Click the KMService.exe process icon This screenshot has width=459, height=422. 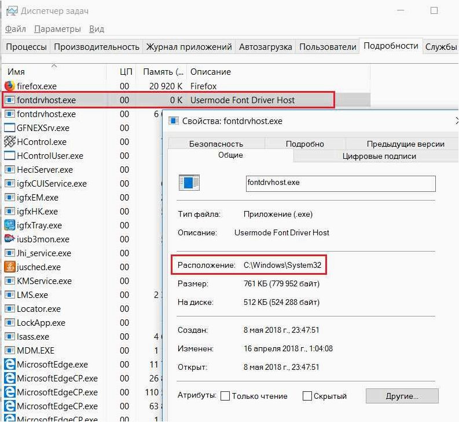point(9,281)
